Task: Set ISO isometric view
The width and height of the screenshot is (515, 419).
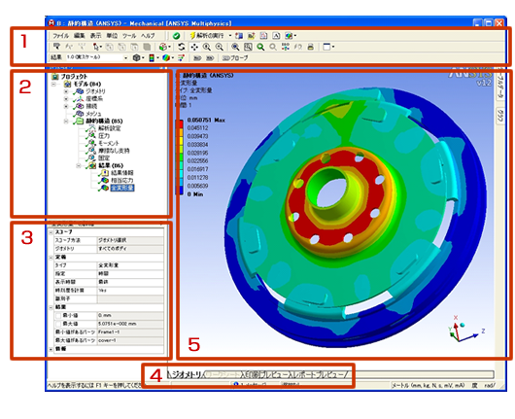Action: [286, 47]
